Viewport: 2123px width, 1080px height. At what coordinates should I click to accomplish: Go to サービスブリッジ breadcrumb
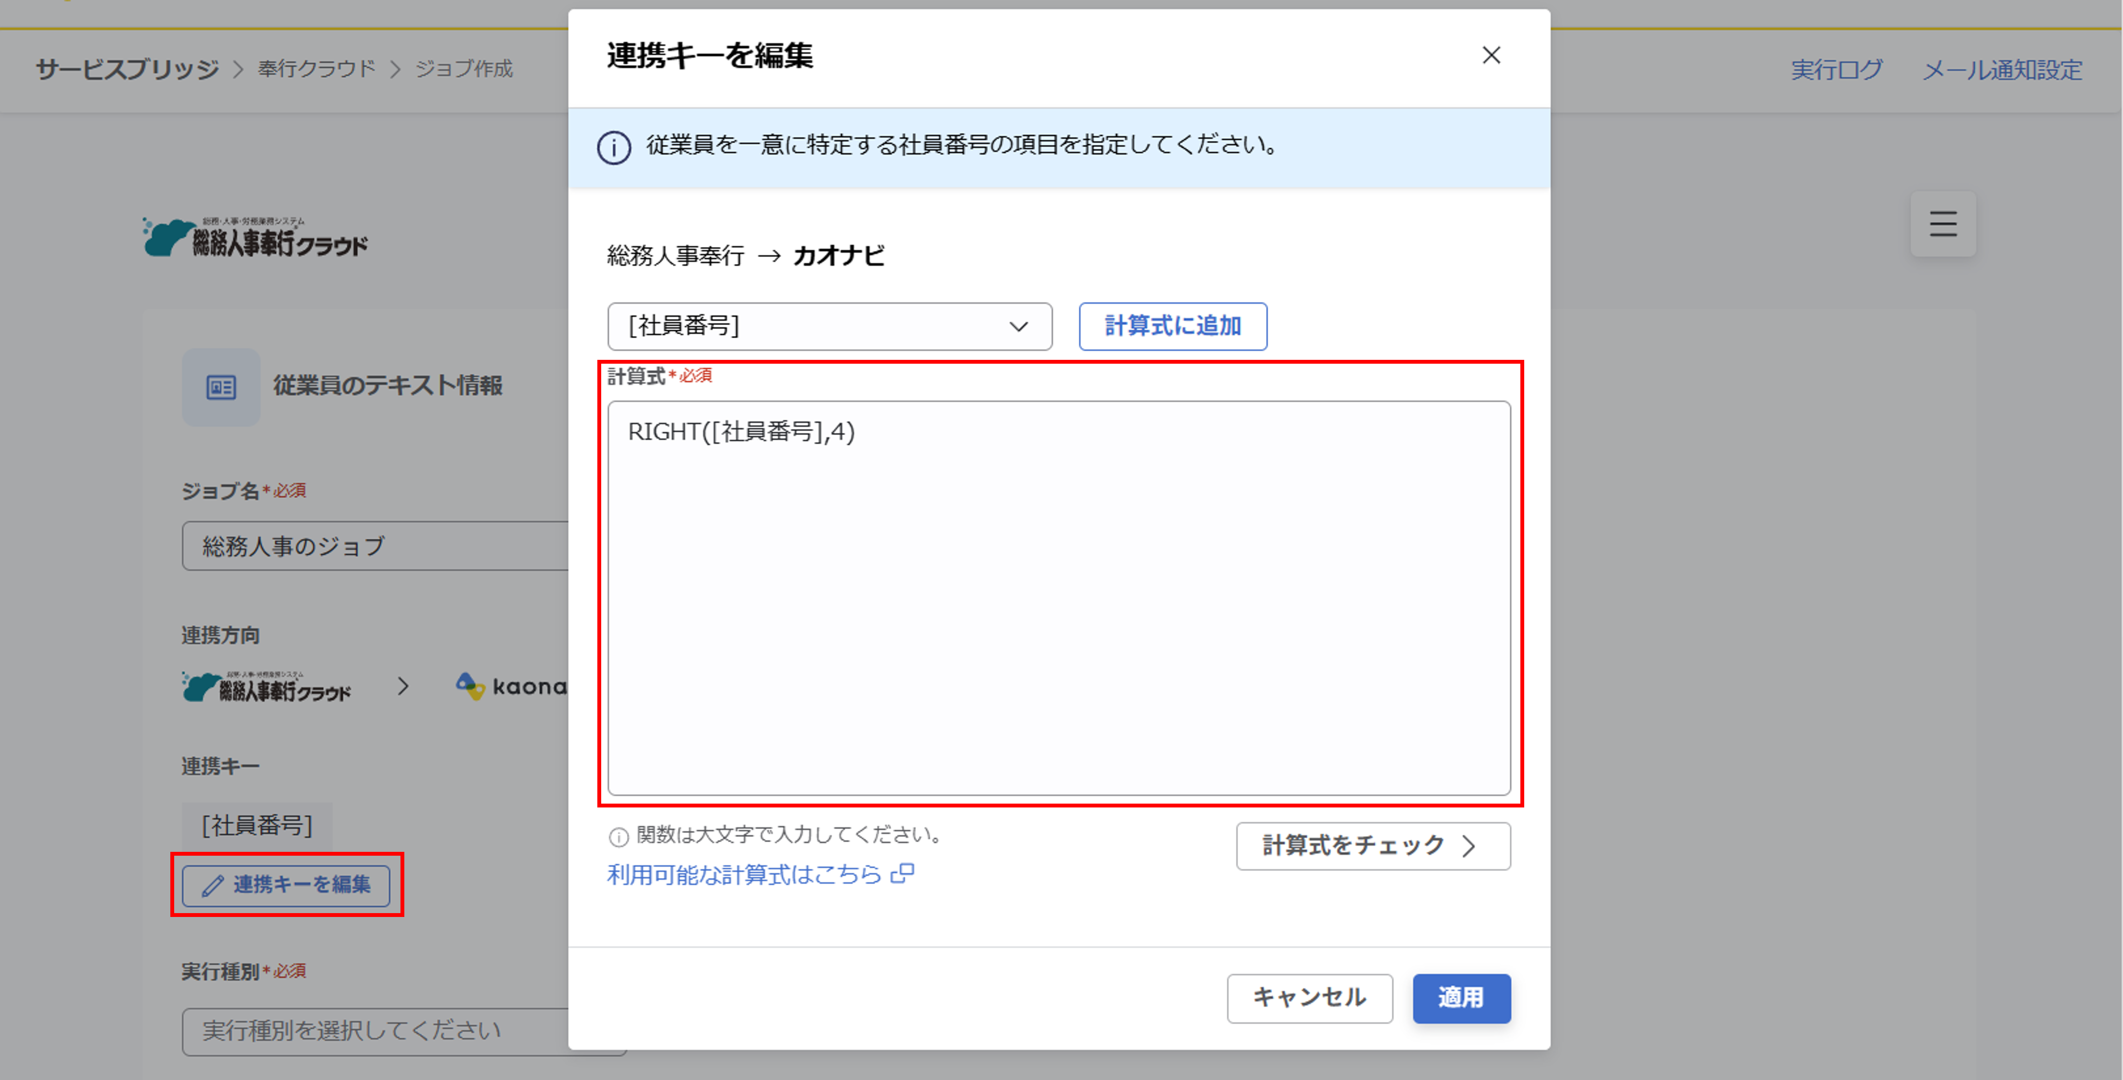pos(127,69)
